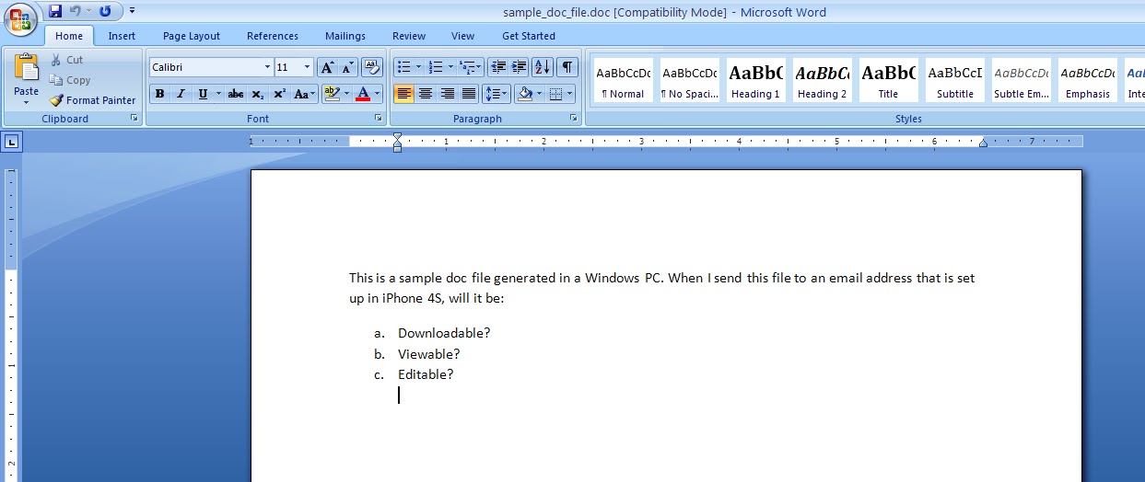
Task: Open the Get Started tab
Action: click(529, 36)
